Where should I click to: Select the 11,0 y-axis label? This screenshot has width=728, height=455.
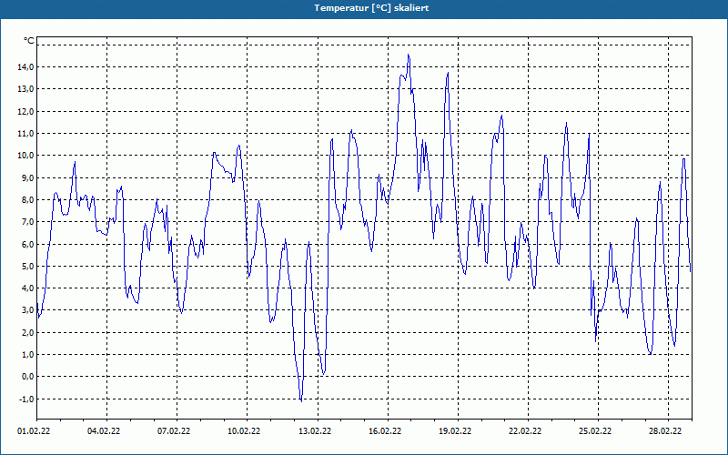pos(25,134)
